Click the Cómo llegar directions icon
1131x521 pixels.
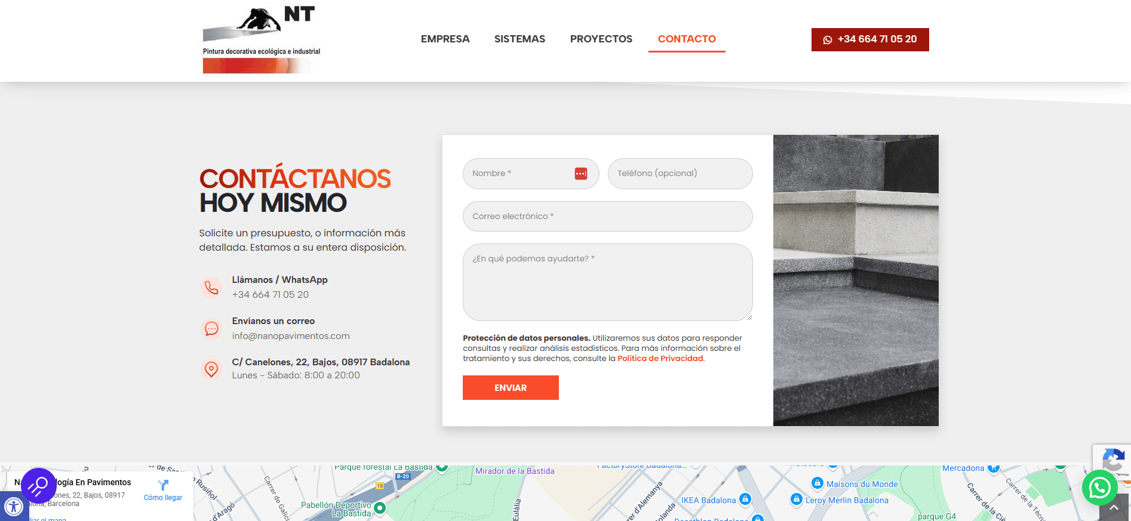coord(163,485)
